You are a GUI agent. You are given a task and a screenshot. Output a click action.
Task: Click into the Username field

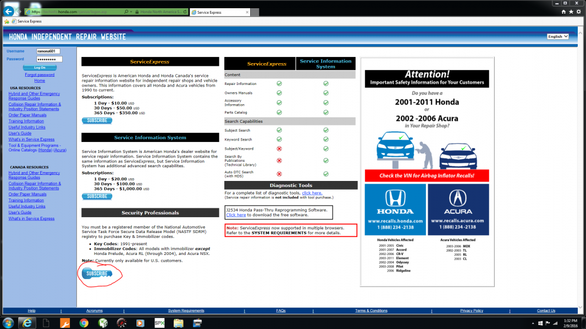coord(48,51)
